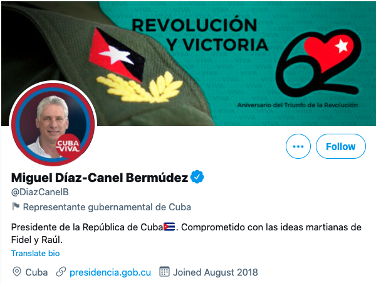Click the blue verified badge
The image size is (376, 285).
coord(197,177)
